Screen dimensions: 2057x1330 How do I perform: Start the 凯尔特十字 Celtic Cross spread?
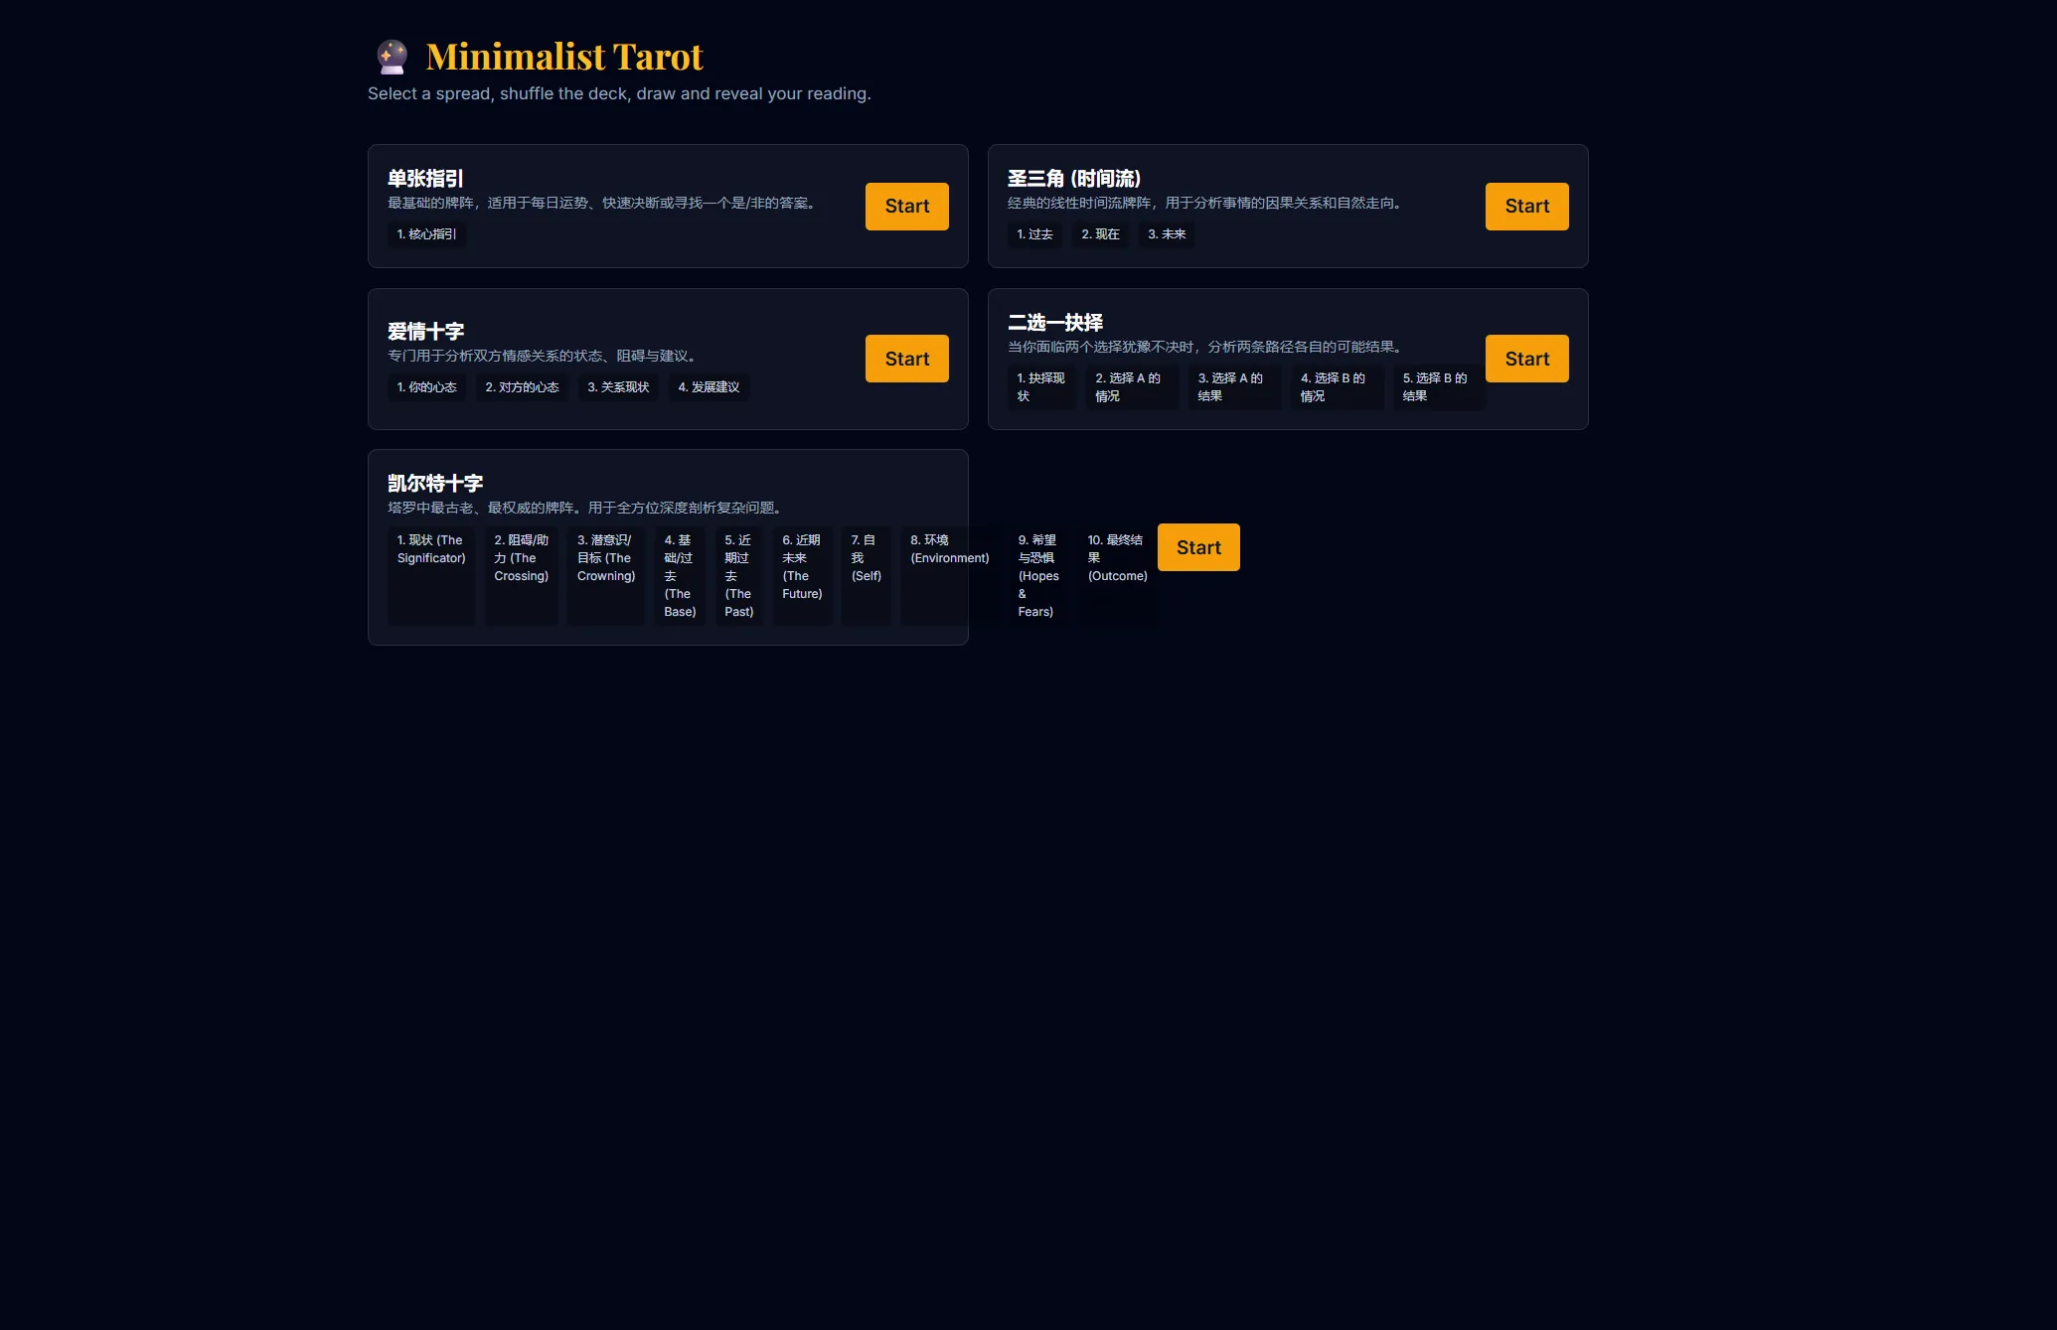tap(1198, 547)
